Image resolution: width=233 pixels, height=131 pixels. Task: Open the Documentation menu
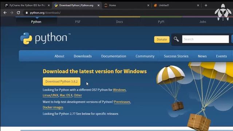[114, 56]
